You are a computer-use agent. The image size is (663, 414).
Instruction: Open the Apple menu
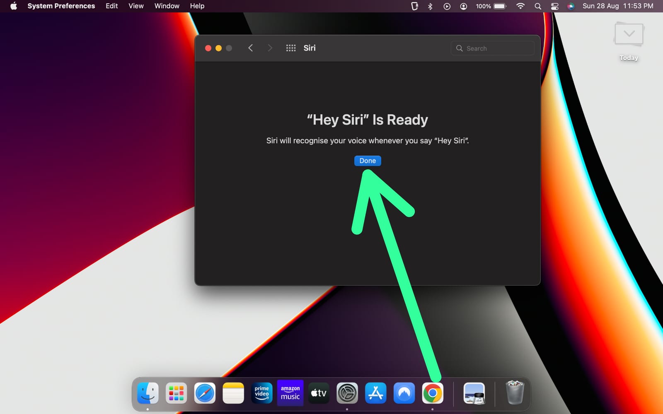14,6
